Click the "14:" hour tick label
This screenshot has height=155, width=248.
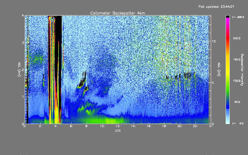134,126
